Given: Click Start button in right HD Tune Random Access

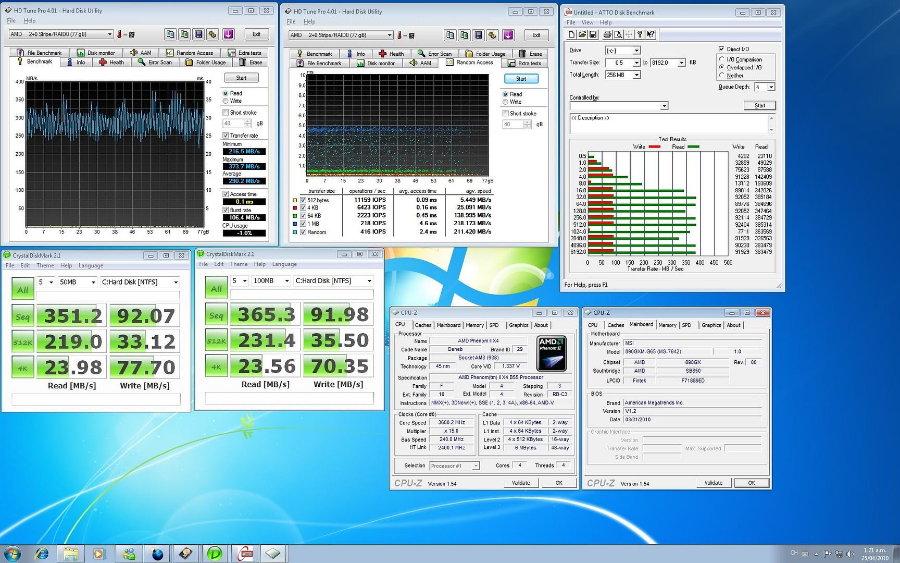Looking at the screenshot, I should point(521,79).
